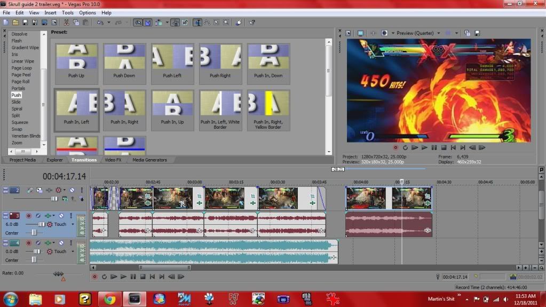Select the Envelope Edit tool
Image resolution: width=546 pixels, height=307 pixels.
[x=207, y=22]
